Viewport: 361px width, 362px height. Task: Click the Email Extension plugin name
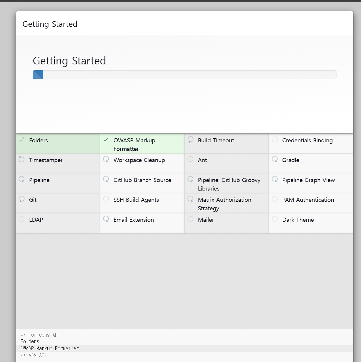[x=134, y=220]
